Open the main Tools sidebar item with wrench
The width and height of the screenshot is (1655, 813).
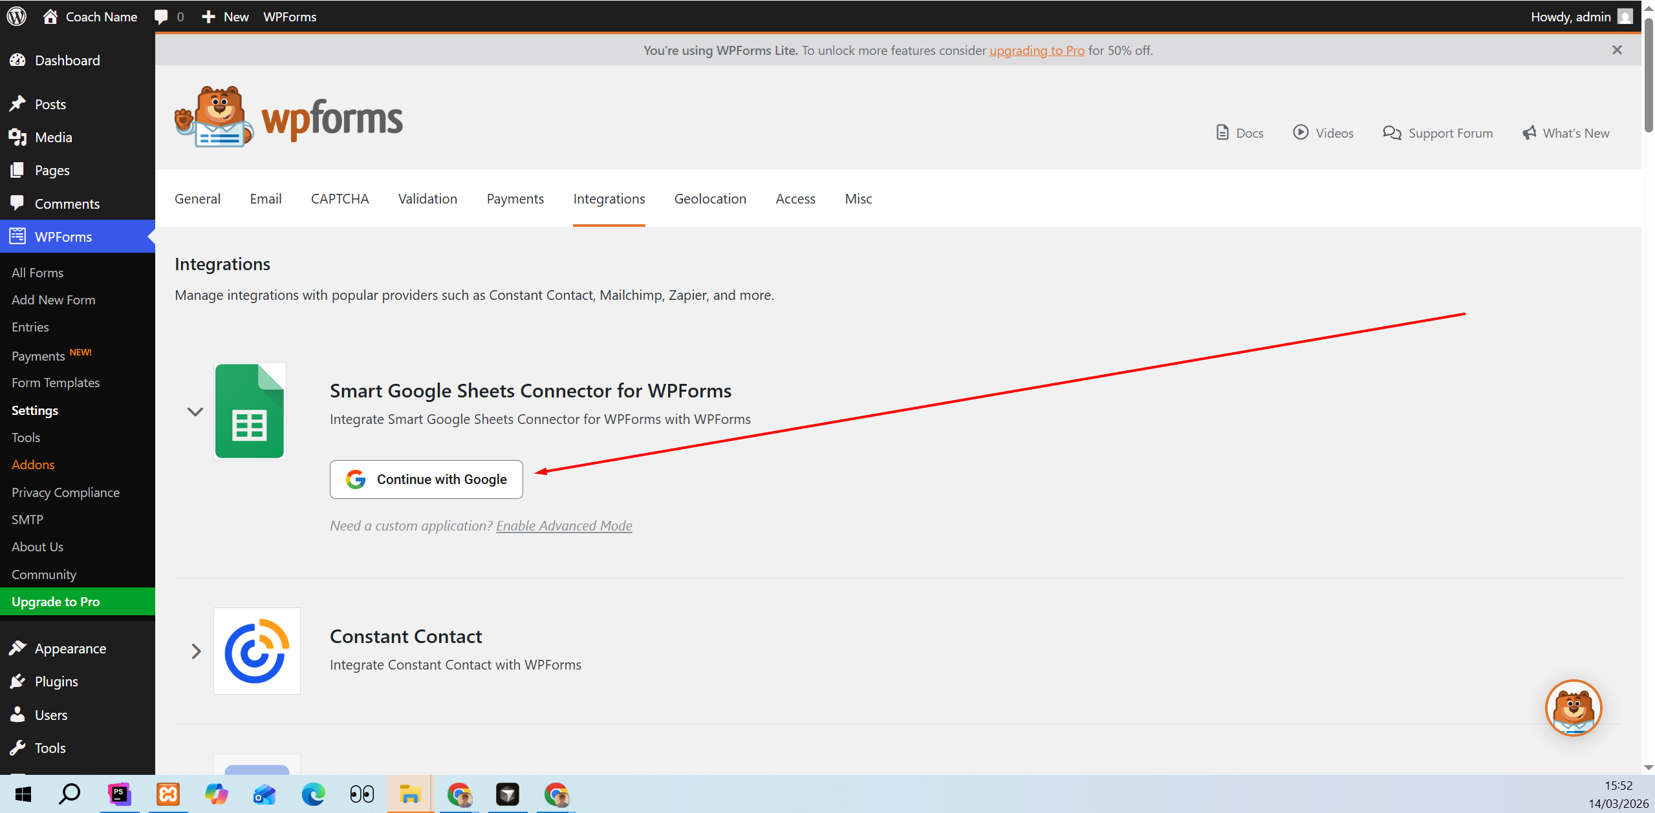78,748
